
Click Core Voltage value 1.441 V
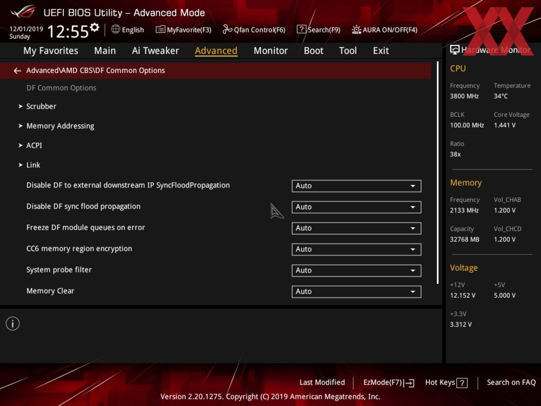505,125
